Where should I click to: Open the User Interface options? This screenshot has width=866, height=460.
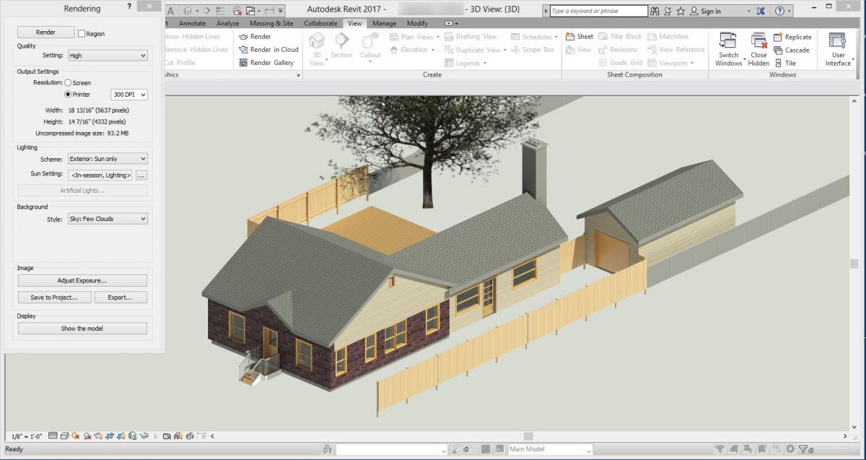[837, 42]
